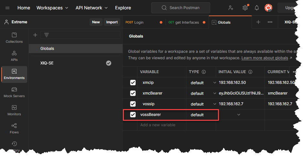Click the xmcBearer variable name cell

(x=162, y=93)
